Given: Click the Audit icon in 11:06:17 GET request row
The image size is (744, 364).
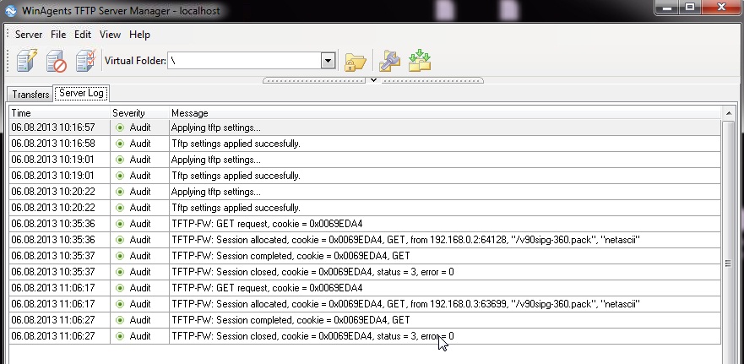Looking at the screenshot, I should pyautogui.click(x=120, y=288).
